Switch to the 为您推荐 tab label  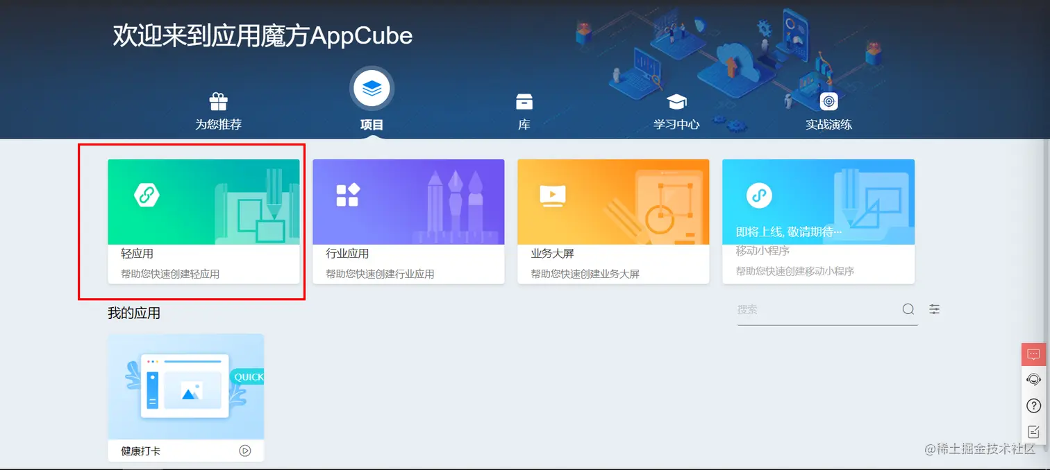[219, 125]
